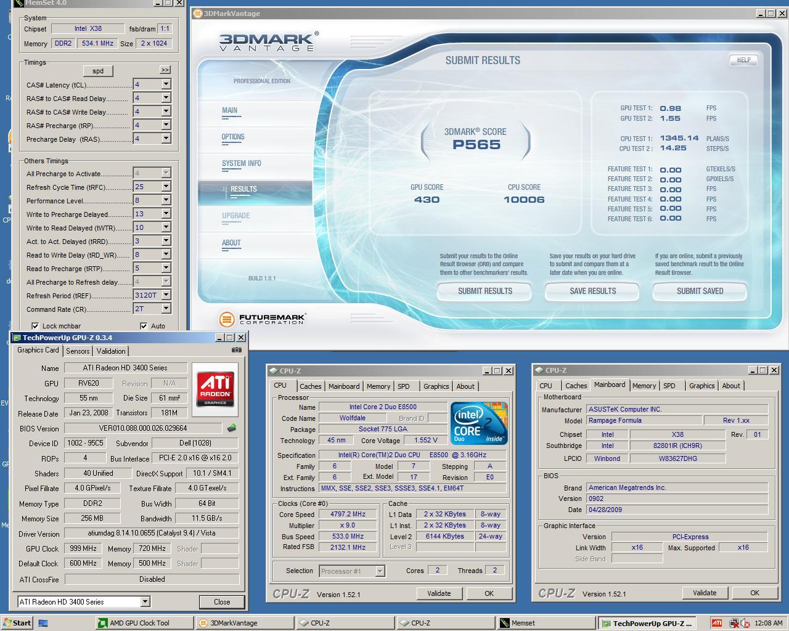Screen dimensions: 789x631
Task: Open the Graphics tab in right CPU-Z window
Action: pyautogui.click(x=701, y=386)
